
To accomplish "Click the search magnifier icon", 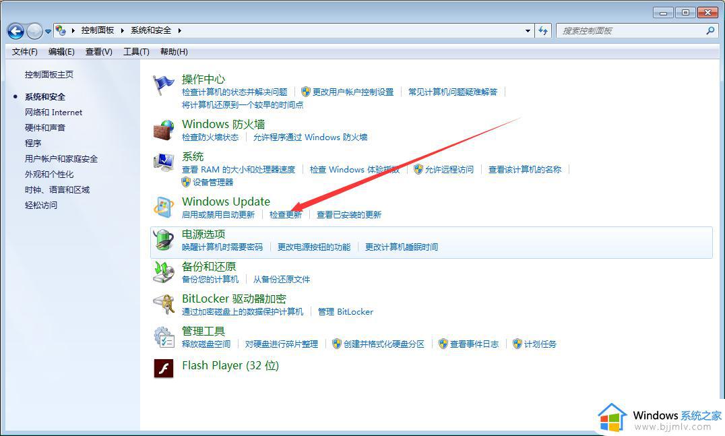I will pos(711,30).
